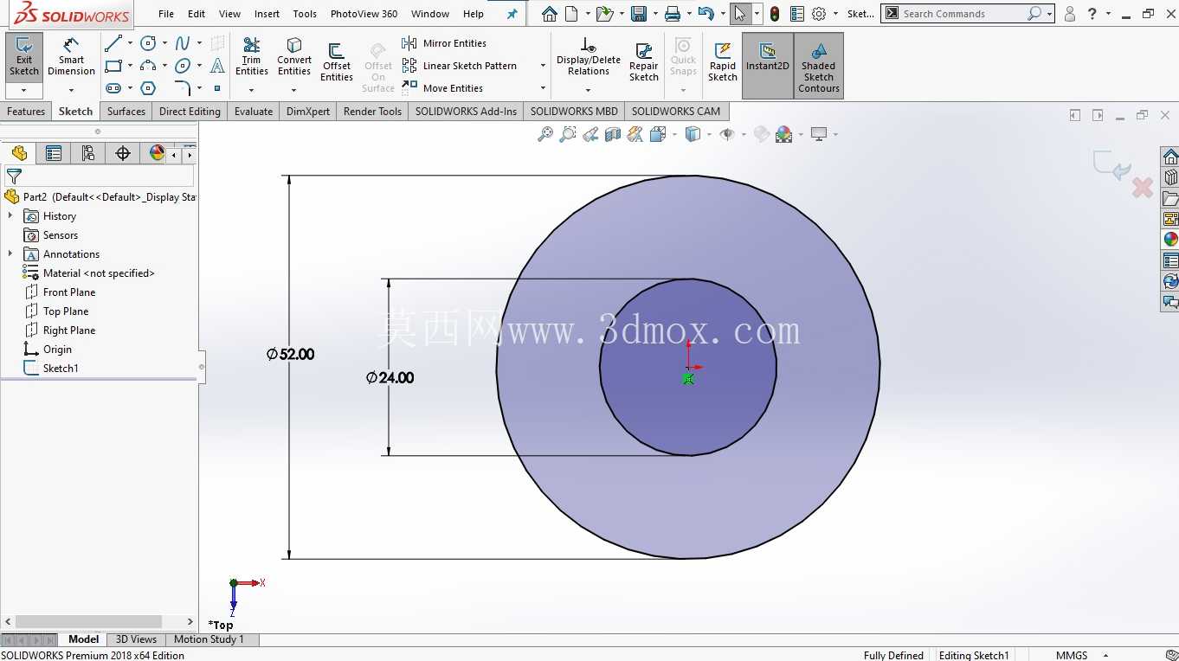Click the Trim Entities tool
This screenshot has width=1179, height=661.
click(x=251, y=57)
